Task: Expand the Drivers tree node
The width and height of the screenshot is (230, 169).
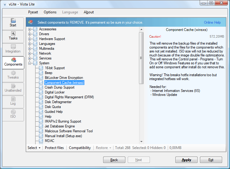Action: [x=30, y=34]
